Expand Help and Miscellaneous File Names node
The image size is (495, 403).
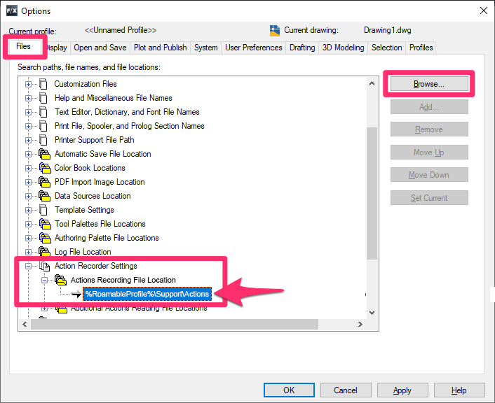tap(29, 99)
